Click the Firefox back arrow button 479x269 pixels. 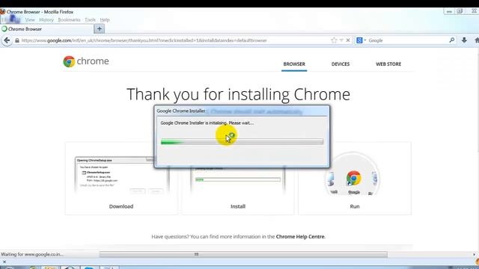coord(7,40)
